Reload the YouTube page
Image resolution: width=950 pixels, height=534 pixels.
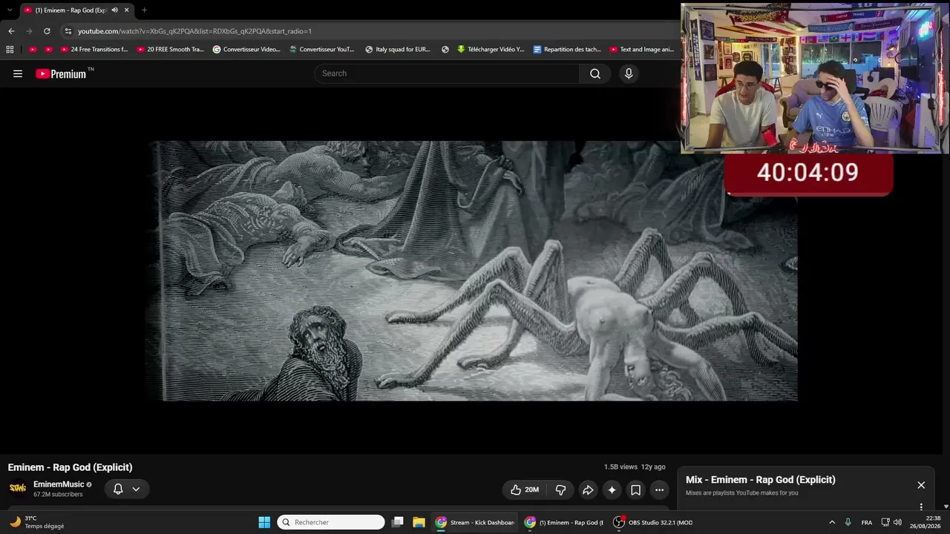(x=47, y=31)
